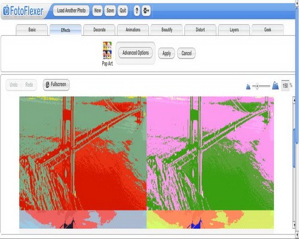Click the Redo button
Viewport: 299px width, 239px height.
(x=29, y=85)
